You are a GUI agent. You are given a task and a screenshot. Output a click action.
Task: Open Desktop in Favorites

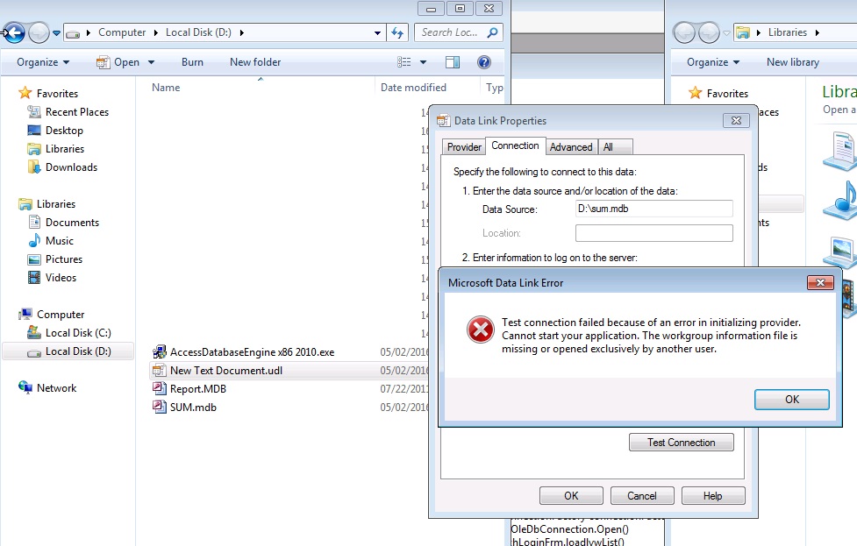(x=64, y=131)
